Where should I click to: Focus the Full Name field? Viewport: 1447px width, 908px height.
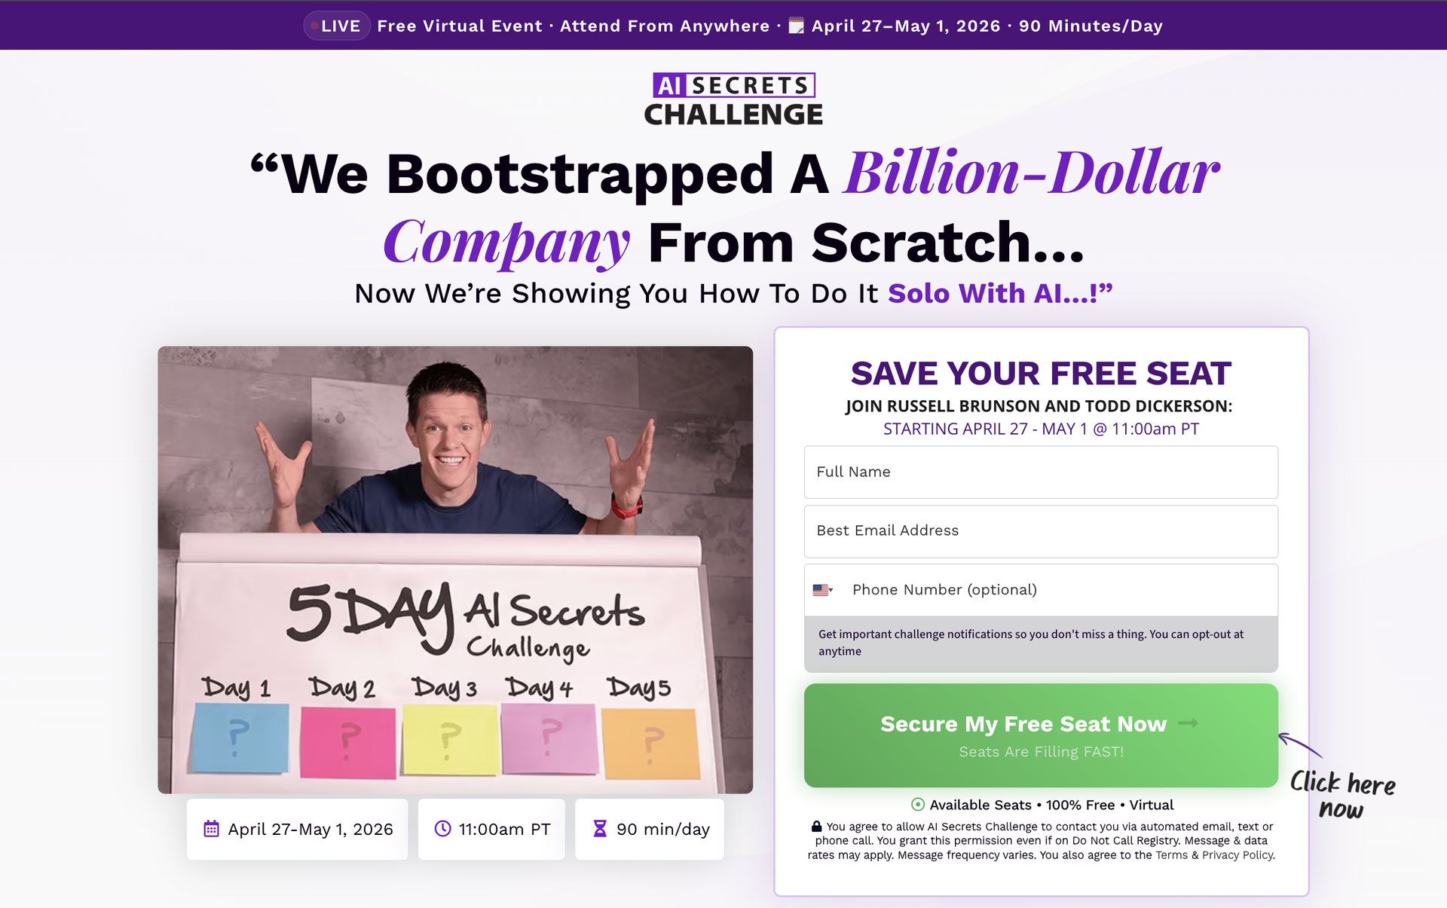tap(1041, 472)
